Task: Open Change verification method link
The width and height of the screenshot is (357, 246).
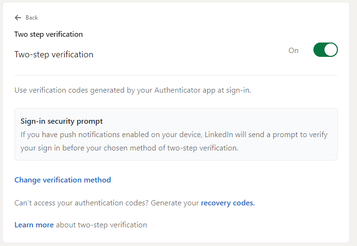Action: (x=63, y=180)
